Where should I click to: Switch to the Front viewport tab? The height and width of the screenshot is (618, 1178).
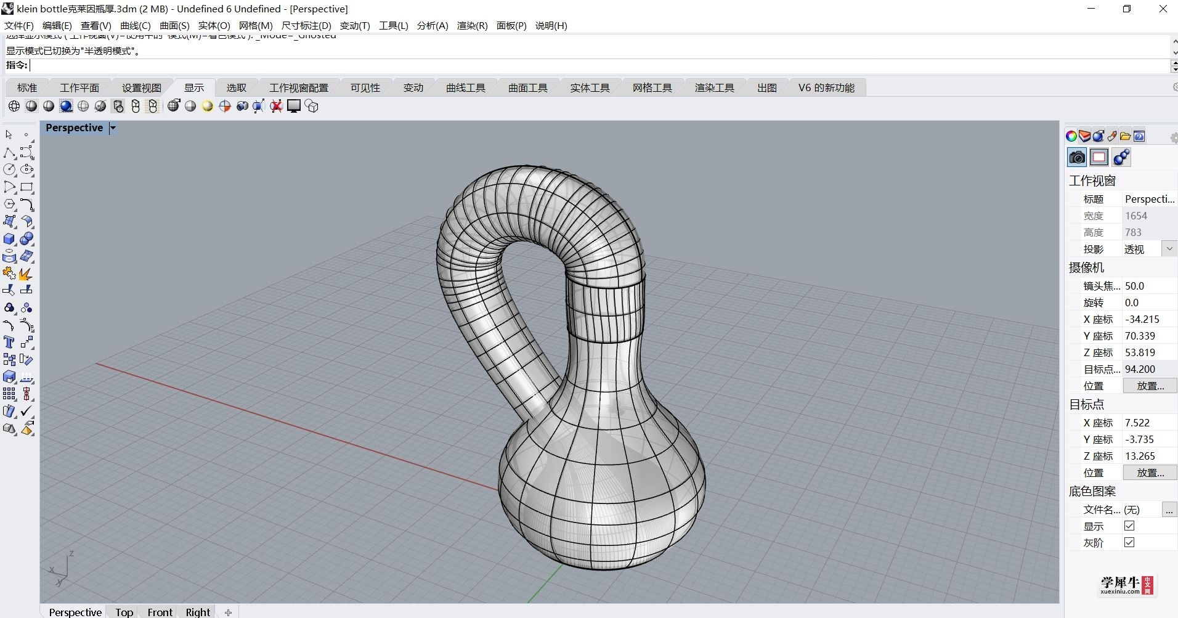coord(160,612)
